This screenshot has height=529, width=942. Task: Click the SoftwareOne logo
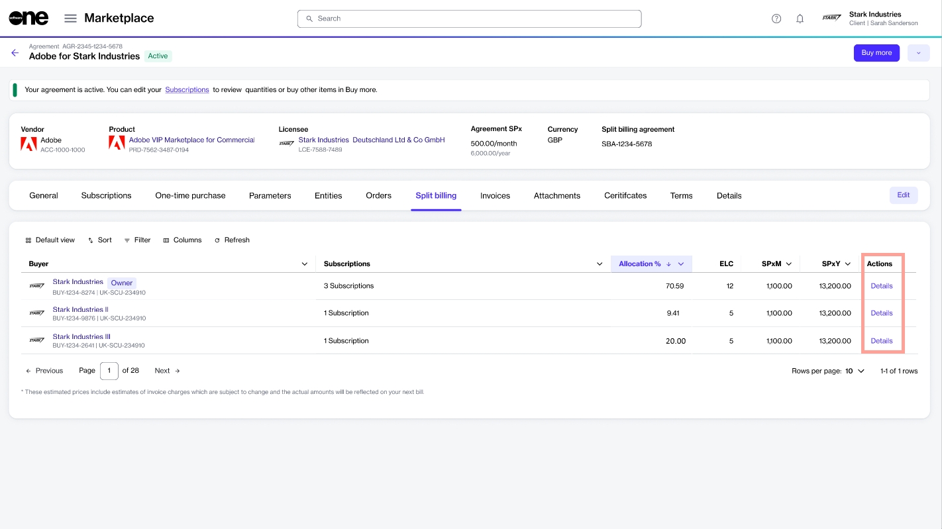pos(28,19)
